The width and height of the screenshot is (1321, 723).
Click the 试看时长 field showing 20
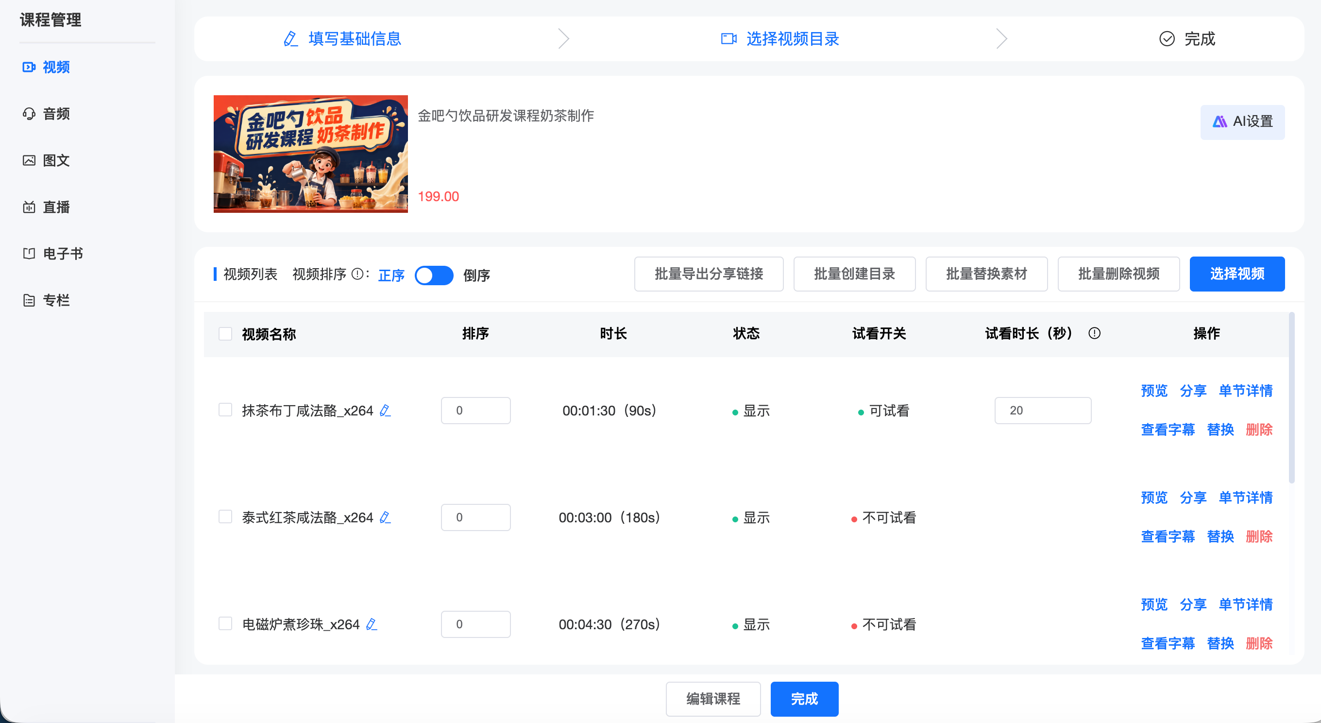[1043, 411]
